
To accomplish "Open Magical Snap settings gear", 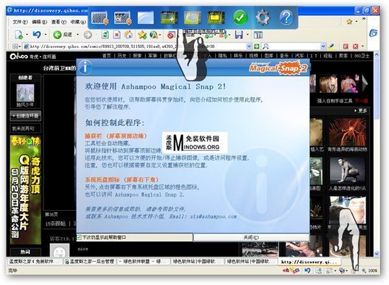I will click(x=263, y=17).
